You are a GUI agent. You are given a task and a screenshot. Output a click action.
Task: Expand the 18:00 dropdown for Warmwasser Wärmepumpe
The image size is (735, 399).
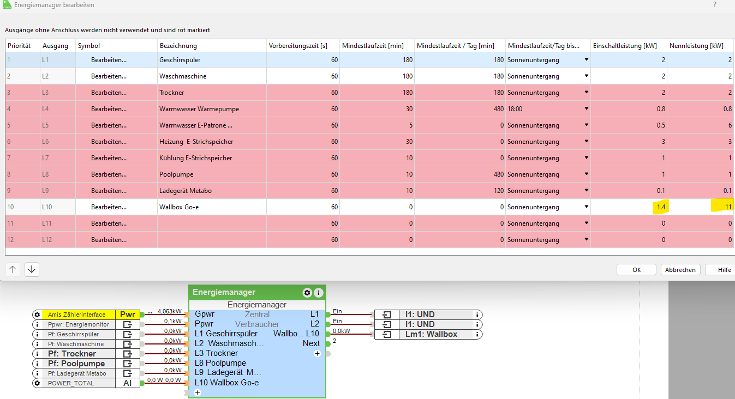(x=587, y=109)
